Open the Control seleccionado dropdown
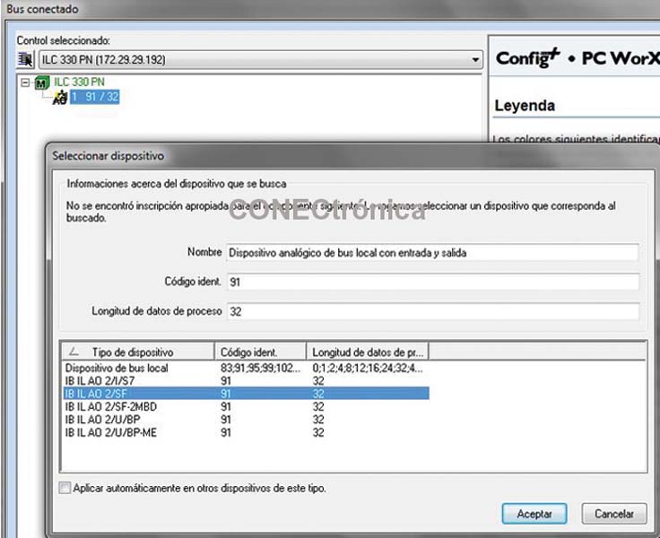The image size is (660, 538). [474, 60]
